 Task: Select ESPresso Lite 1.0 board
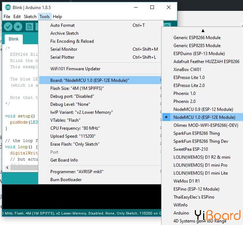(x=202, y=78)
